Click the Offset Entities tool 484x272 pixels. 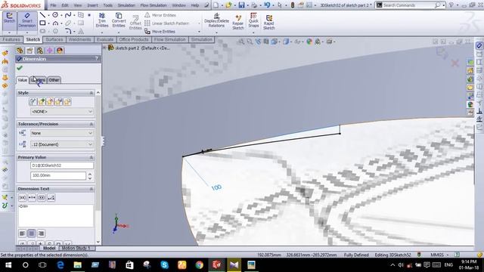(135, 22)
